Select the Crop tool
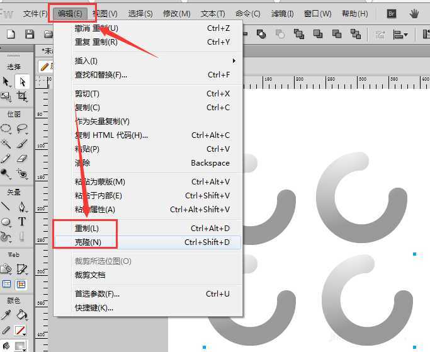430x352 pixels. click(22, 96)
